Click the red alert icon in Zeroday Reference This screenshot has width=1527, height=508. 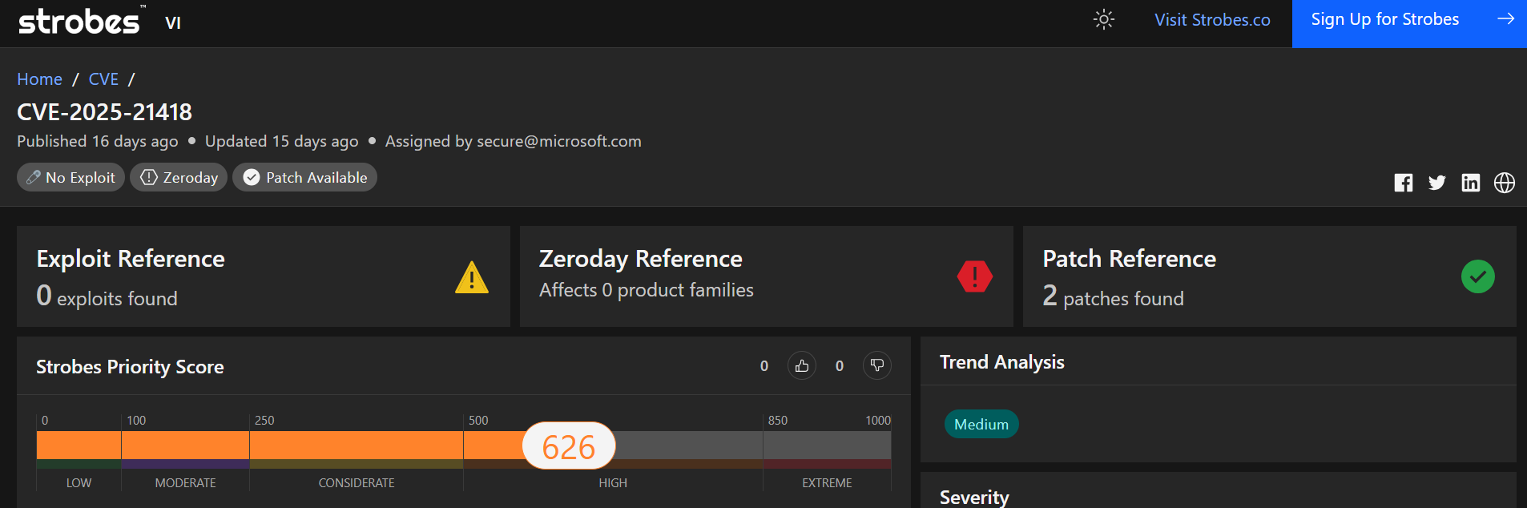pos(975,276)
